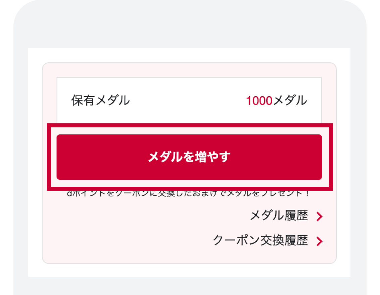Click the red chevron beside クーポン交換履歴
This screenshot has width=380, height=295.
320,241
